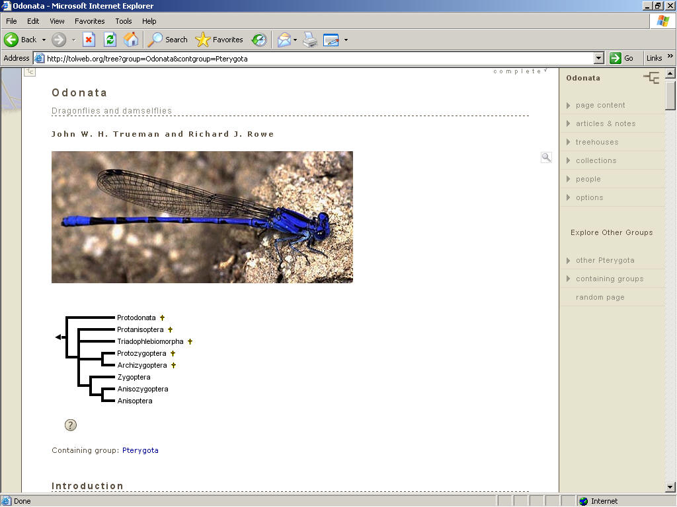Go to the Home page icon
This screenshot has width=677, height=507.
click(x=131, y=40)
